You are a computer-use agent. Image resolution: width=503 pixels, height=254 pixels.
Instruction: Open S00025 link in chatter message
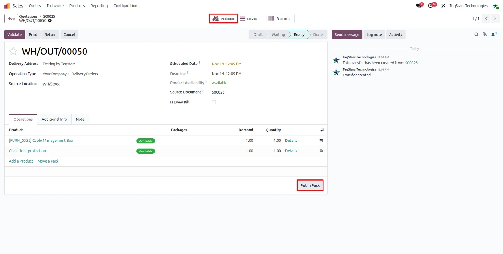click(x=411, y=63)
